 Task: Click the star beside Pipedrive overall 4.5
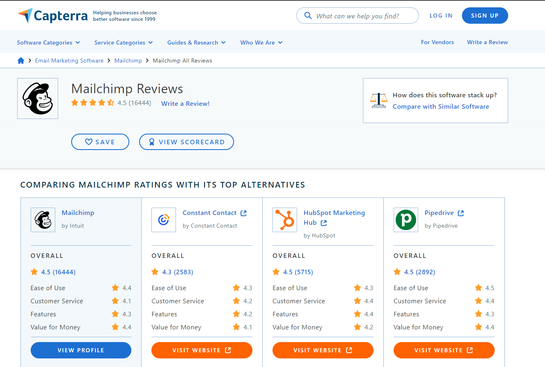[397, 272]
